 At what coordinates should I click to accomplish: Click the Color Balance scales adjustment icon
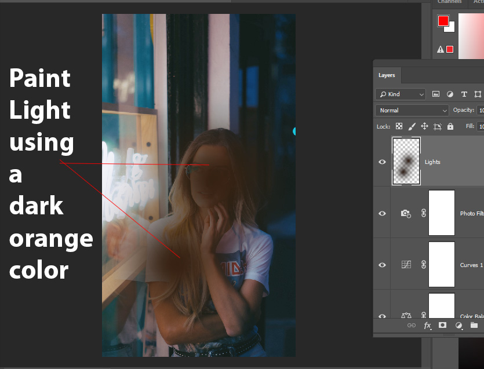(406, 315)
